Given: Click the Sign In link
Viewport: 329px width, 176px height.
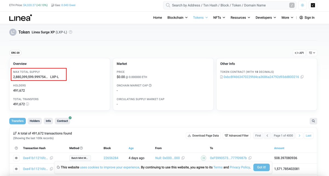Looking at the screenshot, I should point(307,18).
